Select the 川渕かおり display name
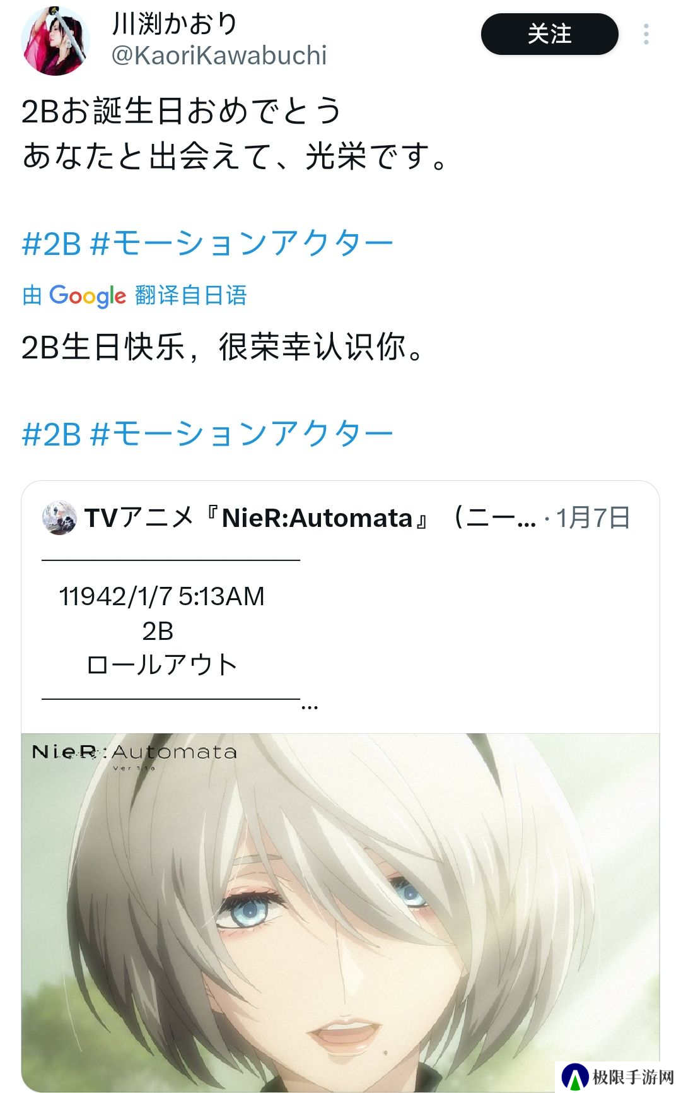Viewport: 681px width, 1093px height. [174, 23]
